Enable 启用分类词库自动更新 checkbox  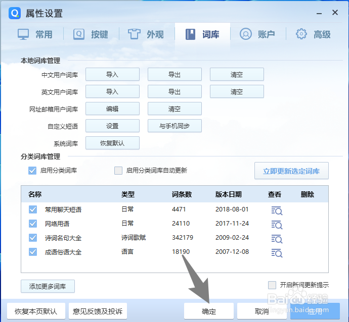(118, 171)
